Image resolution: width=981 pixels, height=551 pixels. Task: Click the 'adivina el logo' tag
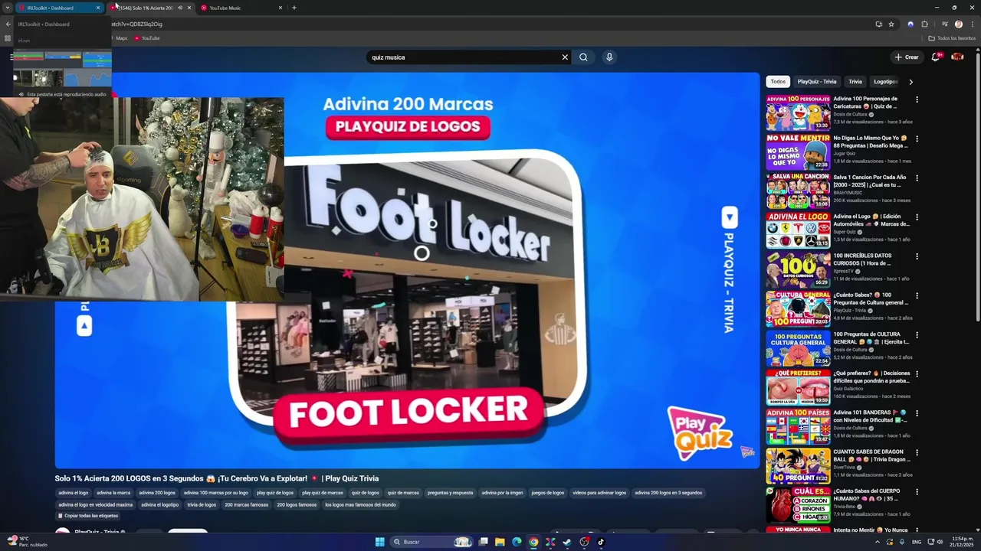click(74, 493)
